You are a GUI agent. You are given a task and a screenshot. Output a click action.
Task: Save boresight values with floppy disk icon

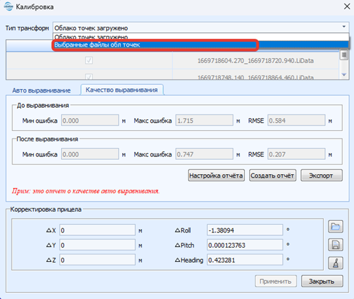[x=335, y=245]
